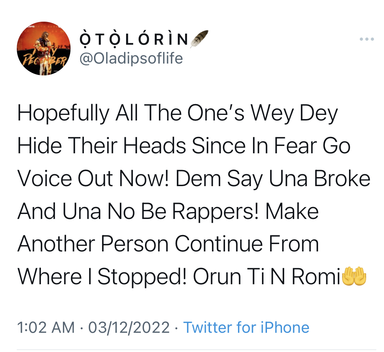
Task: Click the line "Another Person Continue From"
Action: [x=168, y=244]
